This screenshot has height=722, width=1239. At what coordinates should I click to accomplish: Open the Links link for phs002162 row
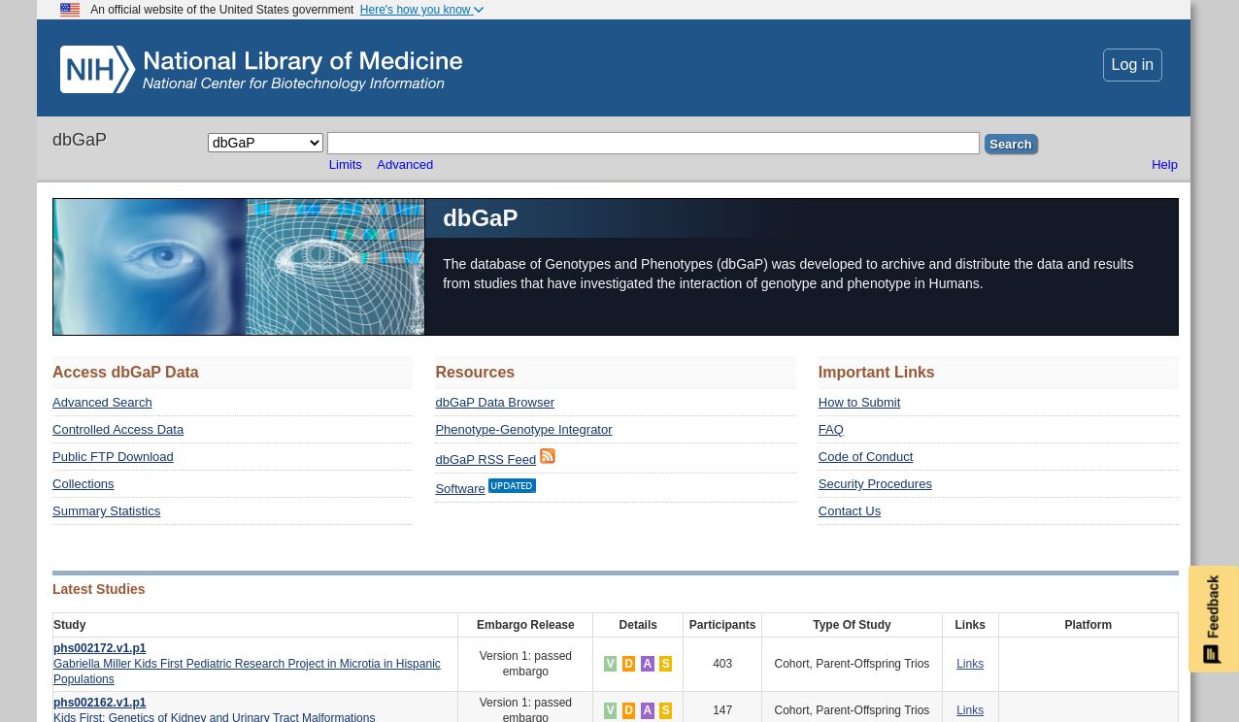[970, 710]
